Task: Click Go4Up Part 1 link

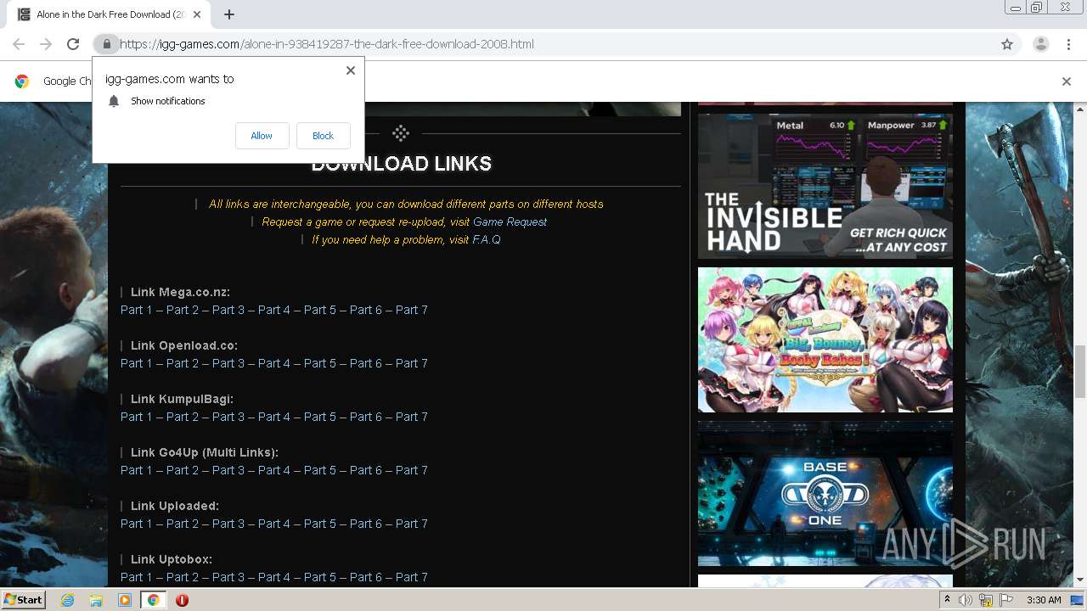Action: pos(137,470)
